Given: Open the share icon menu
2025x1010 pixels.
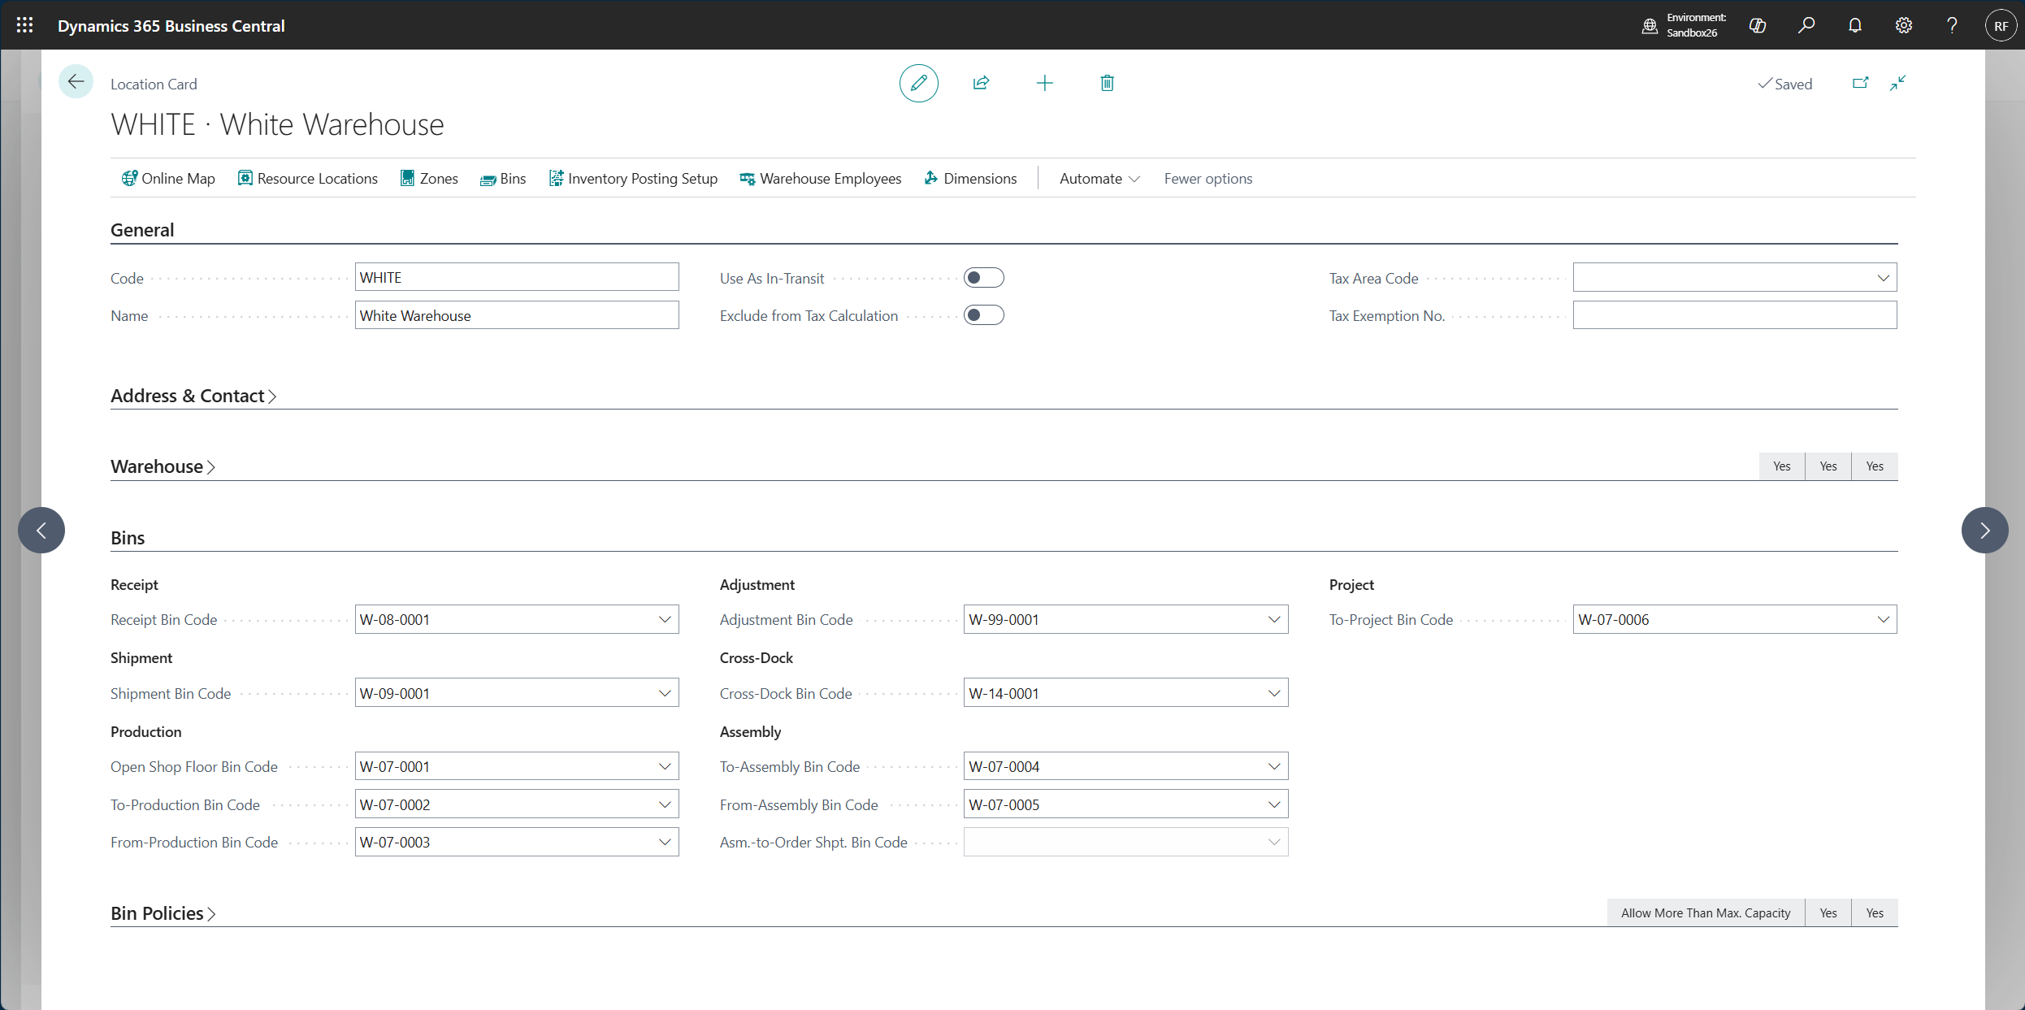Looking at the screenshot, I should point(981,83).
